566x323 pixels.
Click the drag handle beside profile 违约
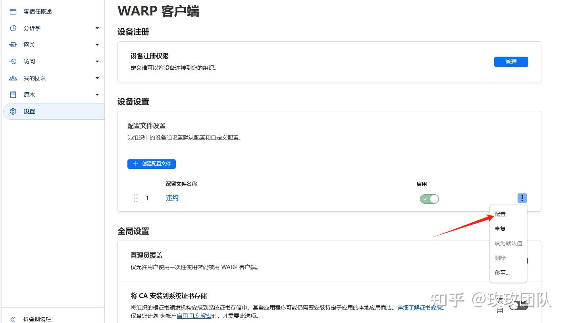135,198
